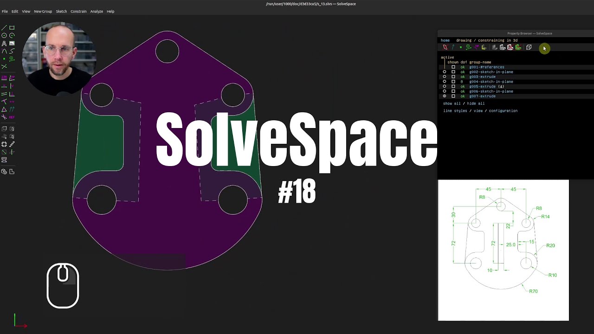Open the Sketch menu
The width and height of the screenshot is (594, 334).
point(61,11)
